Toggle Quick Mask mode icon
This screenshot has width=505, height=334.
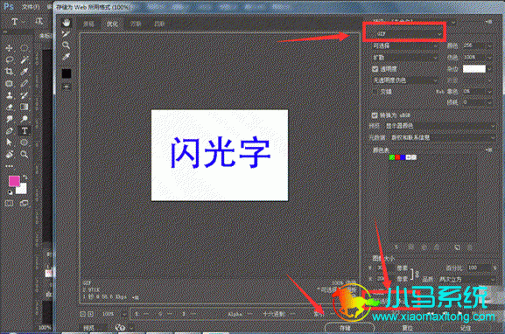(x=9, y=204)
